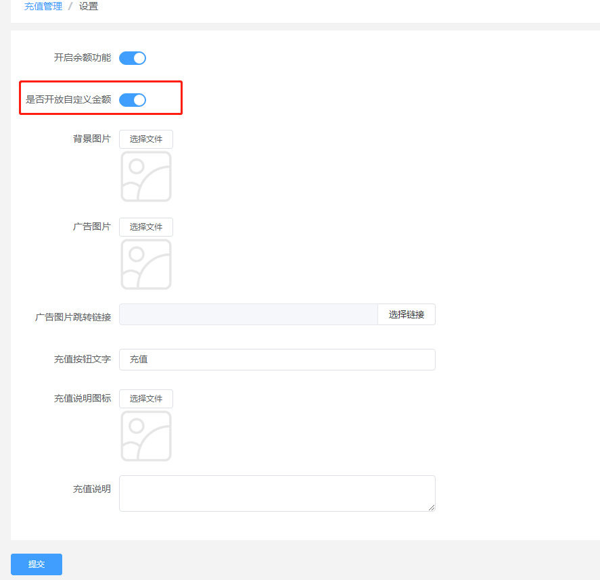Click the 选择链接 button
This screenshot has width=600, height=580.
[407, 314]
